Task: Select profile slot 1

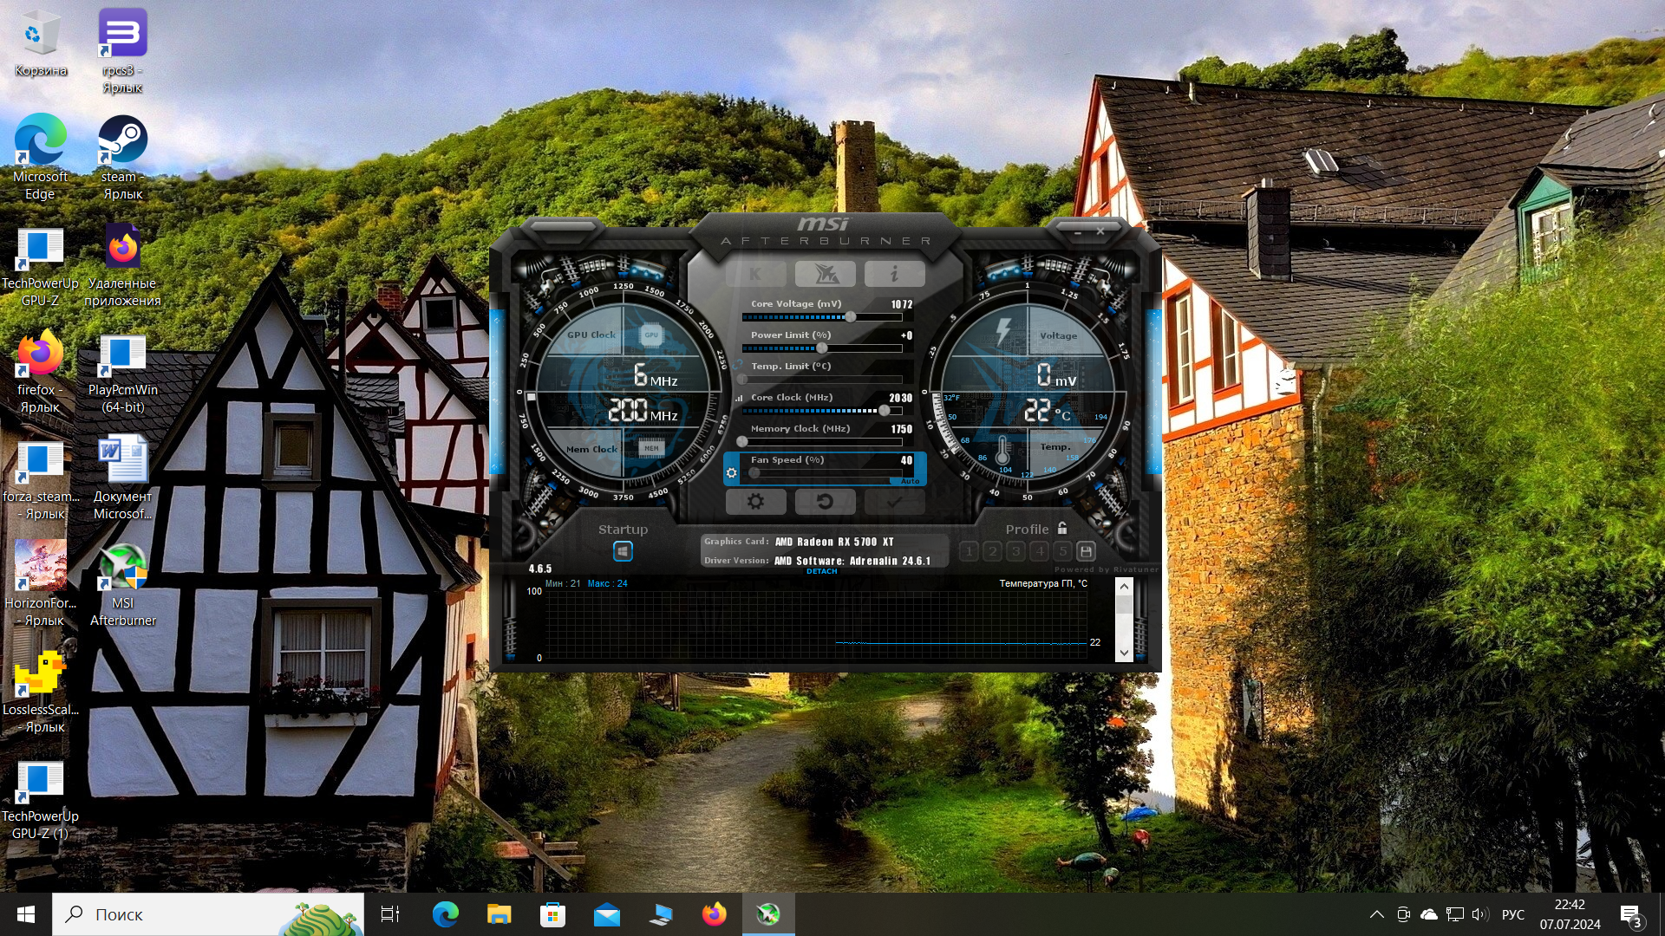Action: coord(970,551)
